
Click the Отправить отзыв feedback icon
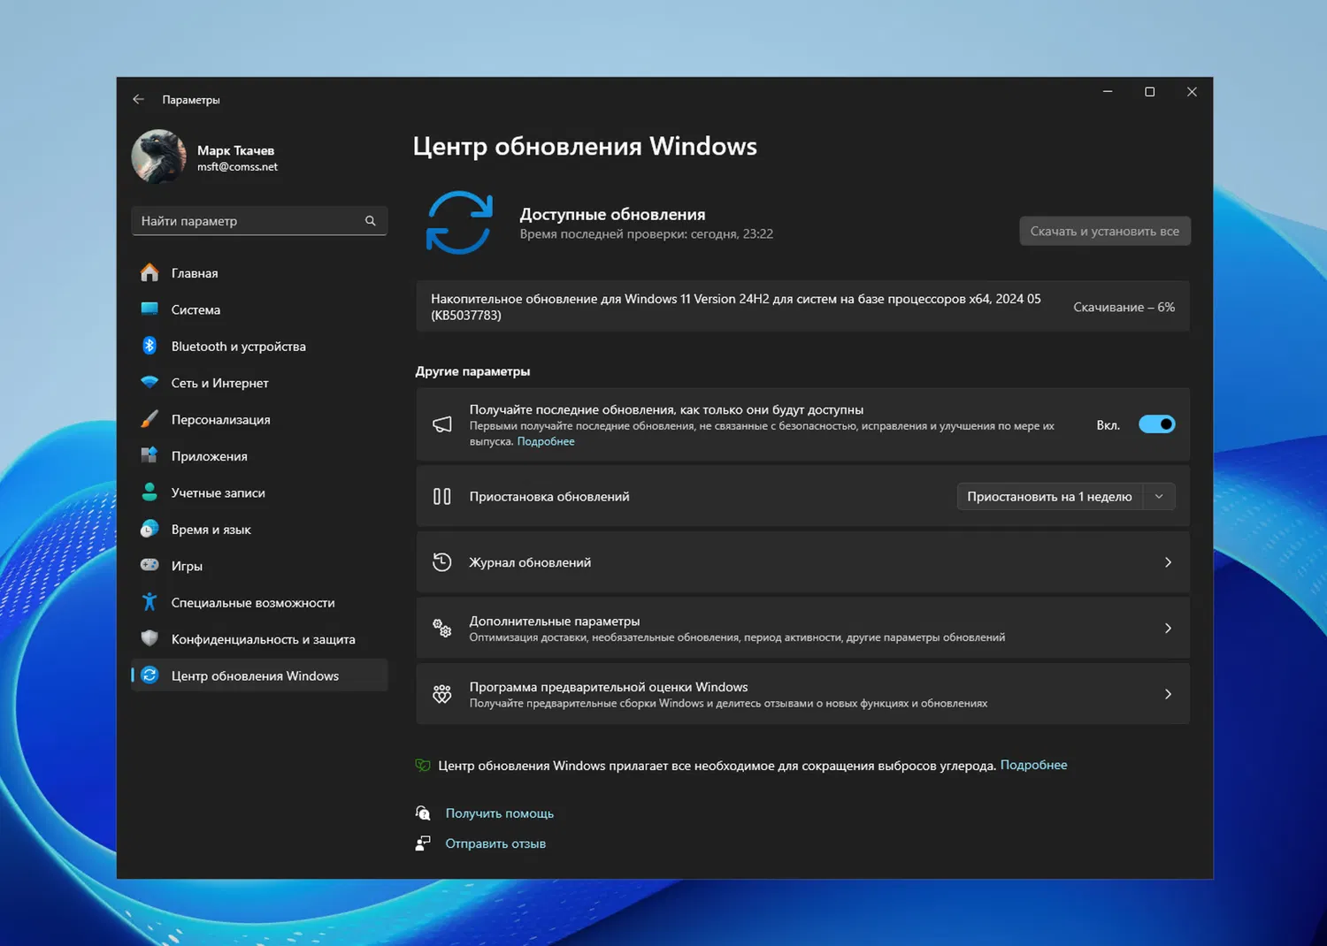(423, 843)
